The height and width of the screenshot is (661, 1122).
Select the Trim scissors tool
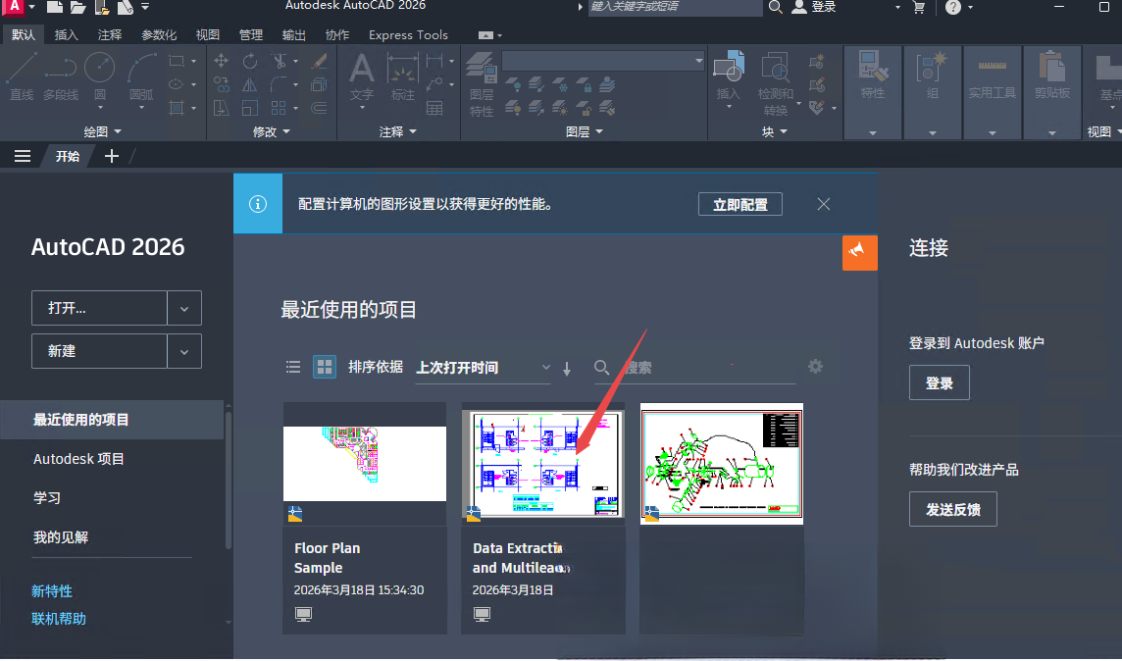pos(280,61)
